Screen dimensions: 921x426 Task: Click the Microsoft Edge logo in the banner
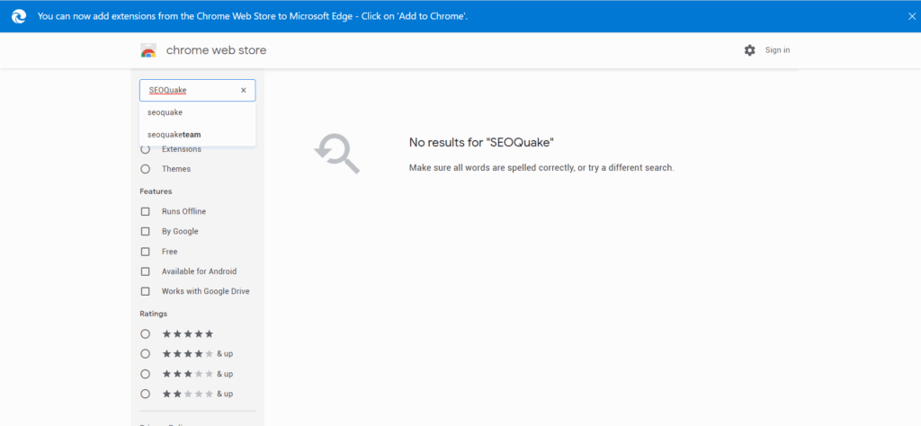pyautogui.click(x=19, y=16)
